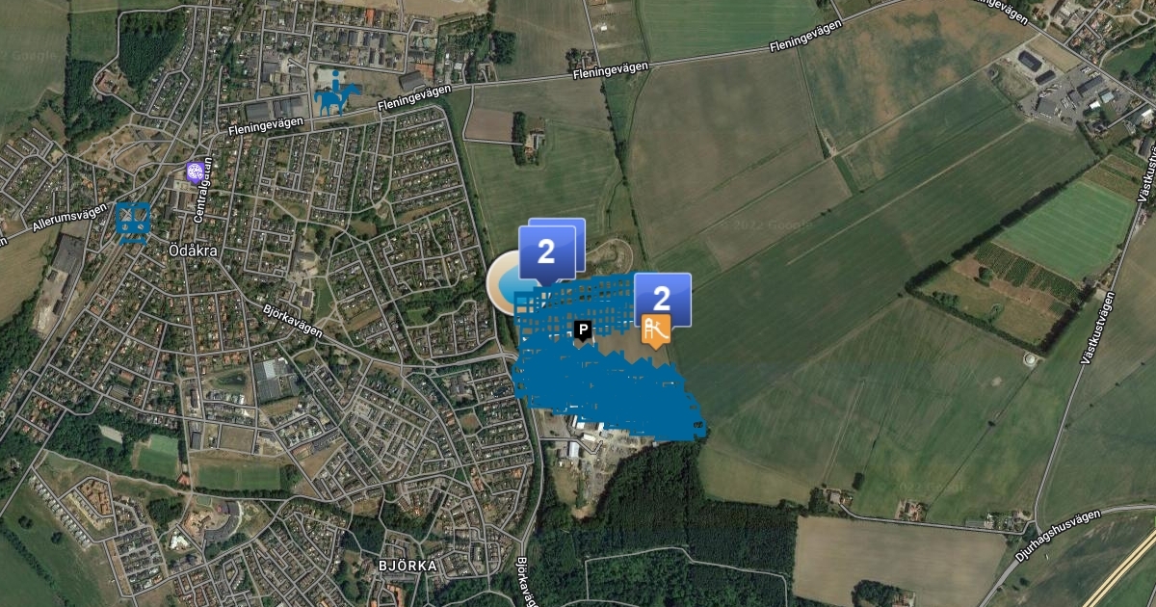Image resolution: width=1156 pixels, height=607 pixels.
Task: Select the Fleningevägen label near Centralgatan
Action: coord(262,123)
